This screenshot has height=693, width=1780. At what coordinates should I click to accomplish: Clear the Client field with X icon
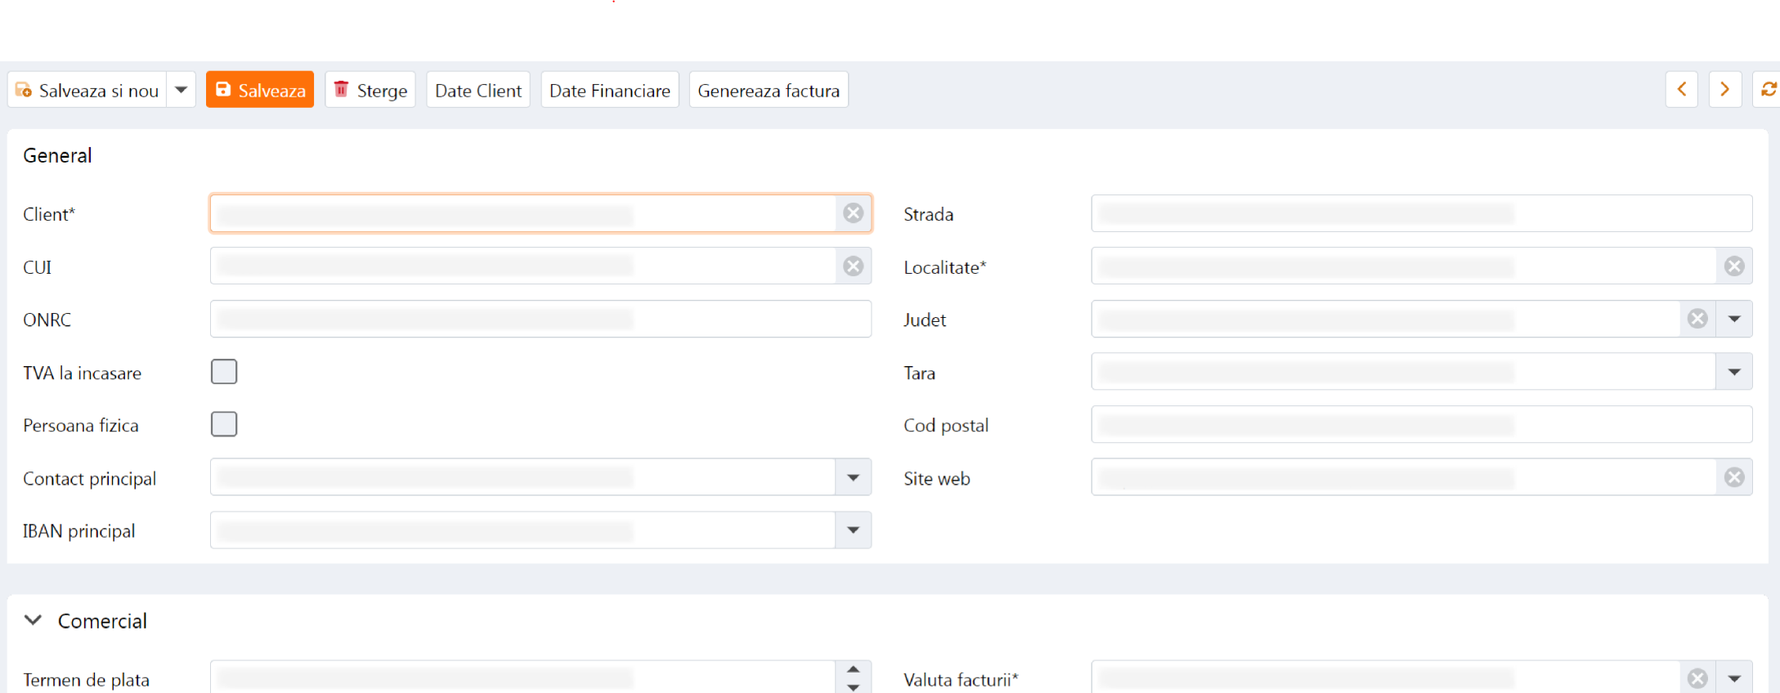tap(853, 213)
